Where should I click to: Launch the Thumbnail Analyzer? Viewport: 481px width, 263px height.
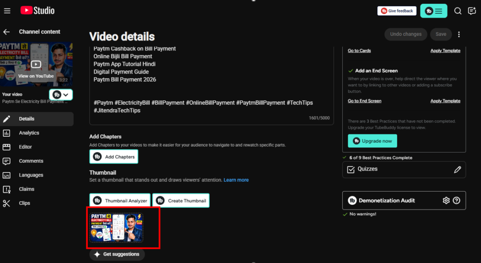tap(120, 201)
